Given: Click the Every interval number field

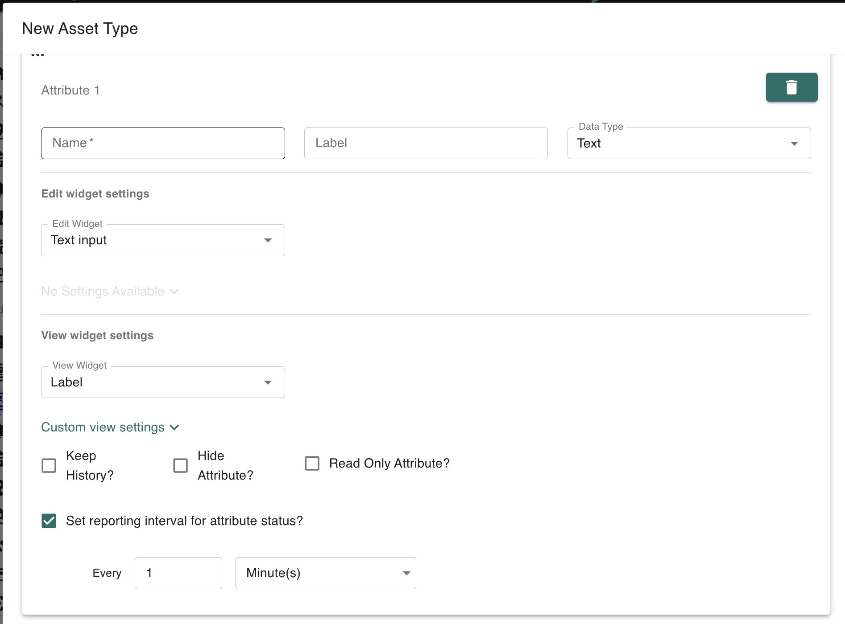Looking at the screenshot, I should pos(178,573).
